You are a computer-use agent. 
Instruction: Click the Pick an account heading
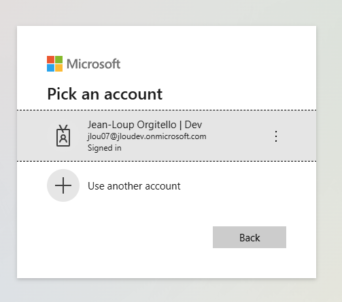tap(105, 94)
